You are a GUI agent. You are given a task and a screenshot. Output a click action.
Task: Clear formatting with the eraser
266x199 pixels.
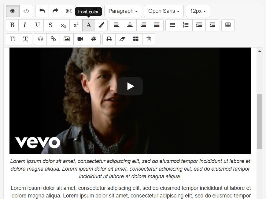click(122, 39)
